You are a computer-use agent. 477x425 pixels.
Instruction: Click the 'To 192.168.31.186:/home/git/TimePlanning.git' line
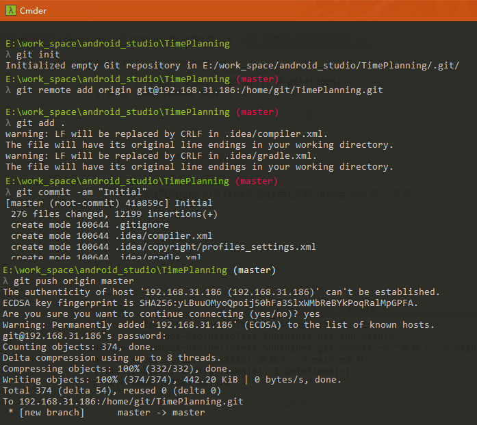pos(125,402)
